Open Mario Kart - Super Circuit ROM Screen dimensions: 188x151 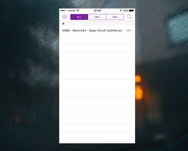coord(92,30)
